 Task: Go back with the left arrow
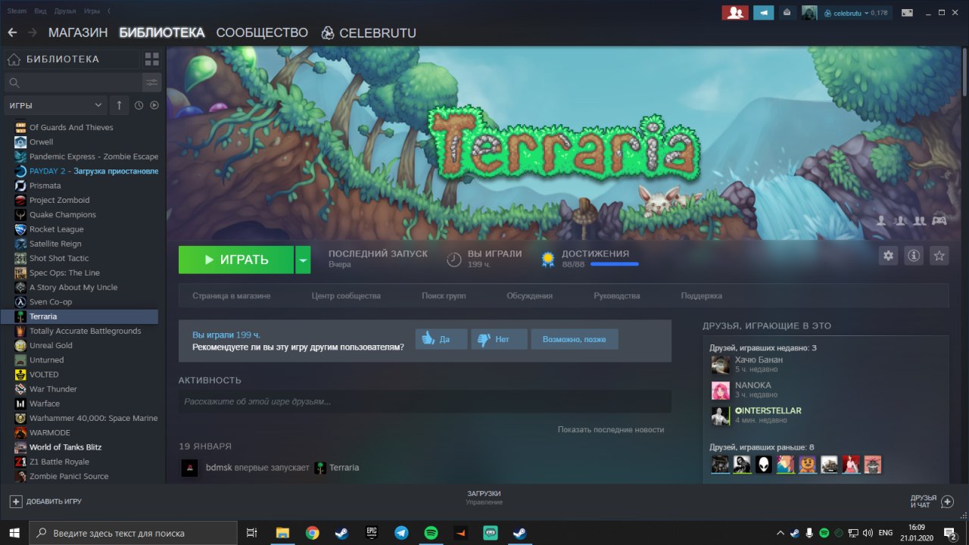click(x=12, y=33)
